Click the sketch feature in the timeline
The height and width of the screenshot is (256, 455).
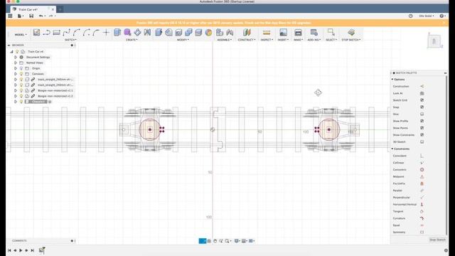tap(41, 250)
